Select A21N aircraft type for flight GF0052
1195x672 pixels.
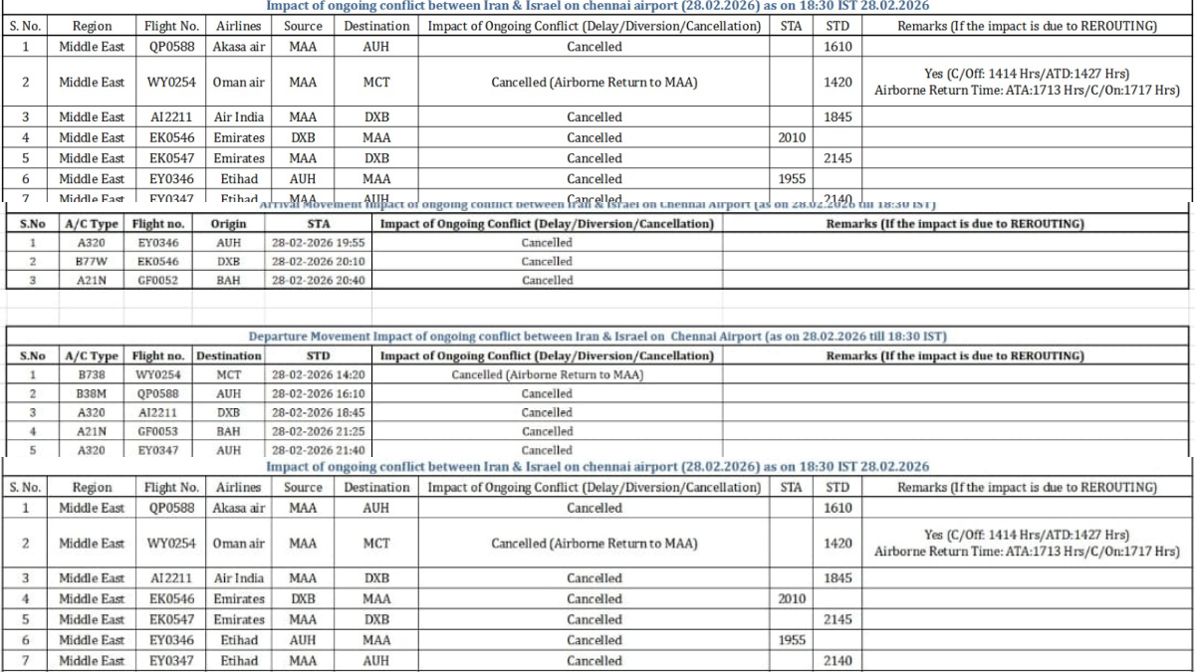pyautogui.click(x=91, y=281)
